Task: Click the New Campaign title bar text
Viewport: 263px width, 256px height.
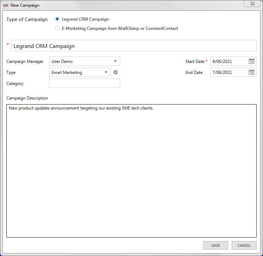Action: [25, 5]
